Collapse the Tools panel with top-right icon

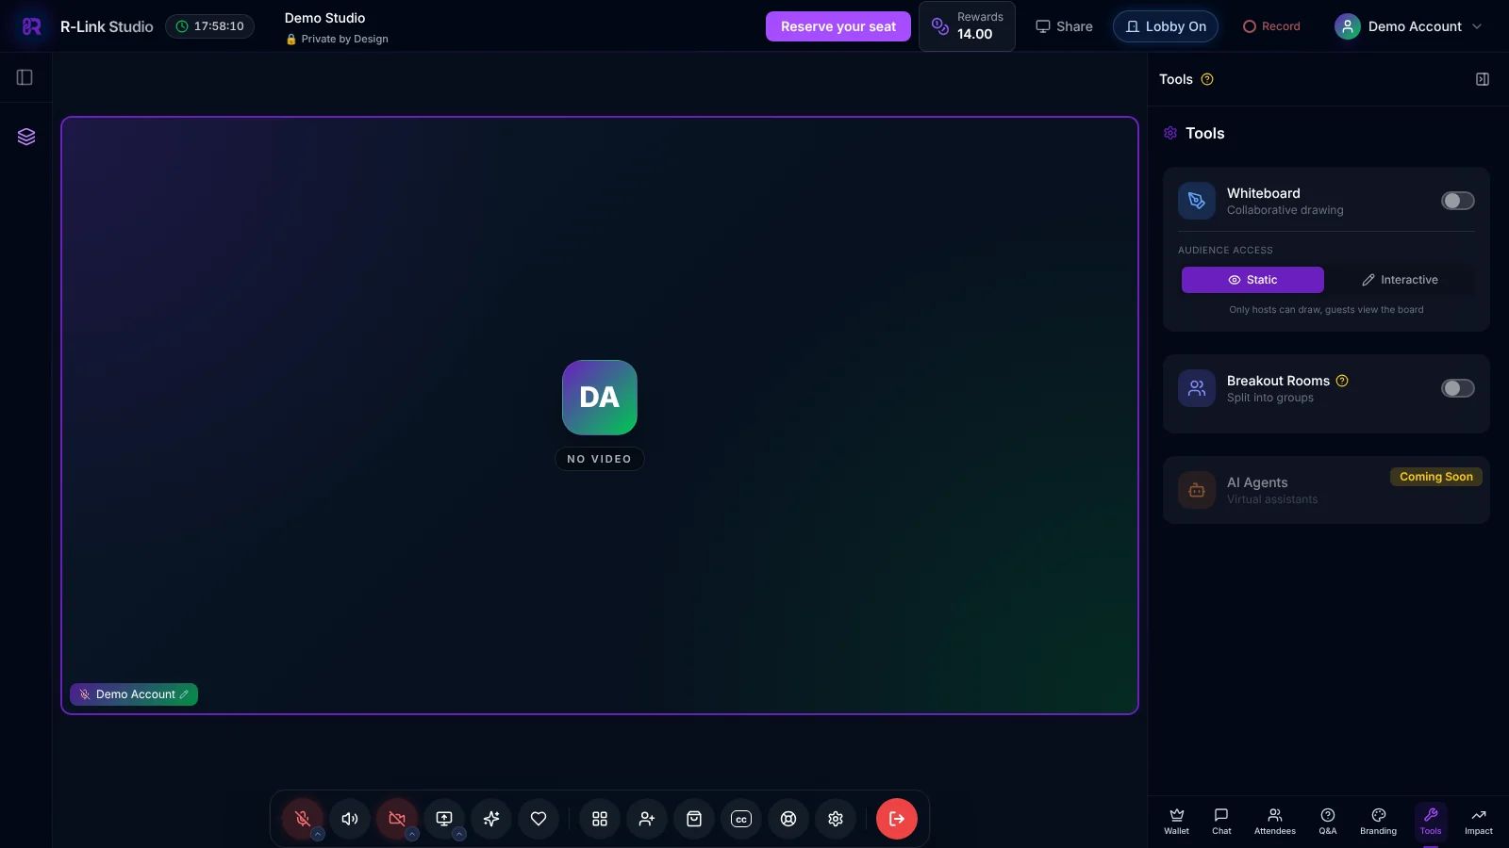[x=1483, y=79]
